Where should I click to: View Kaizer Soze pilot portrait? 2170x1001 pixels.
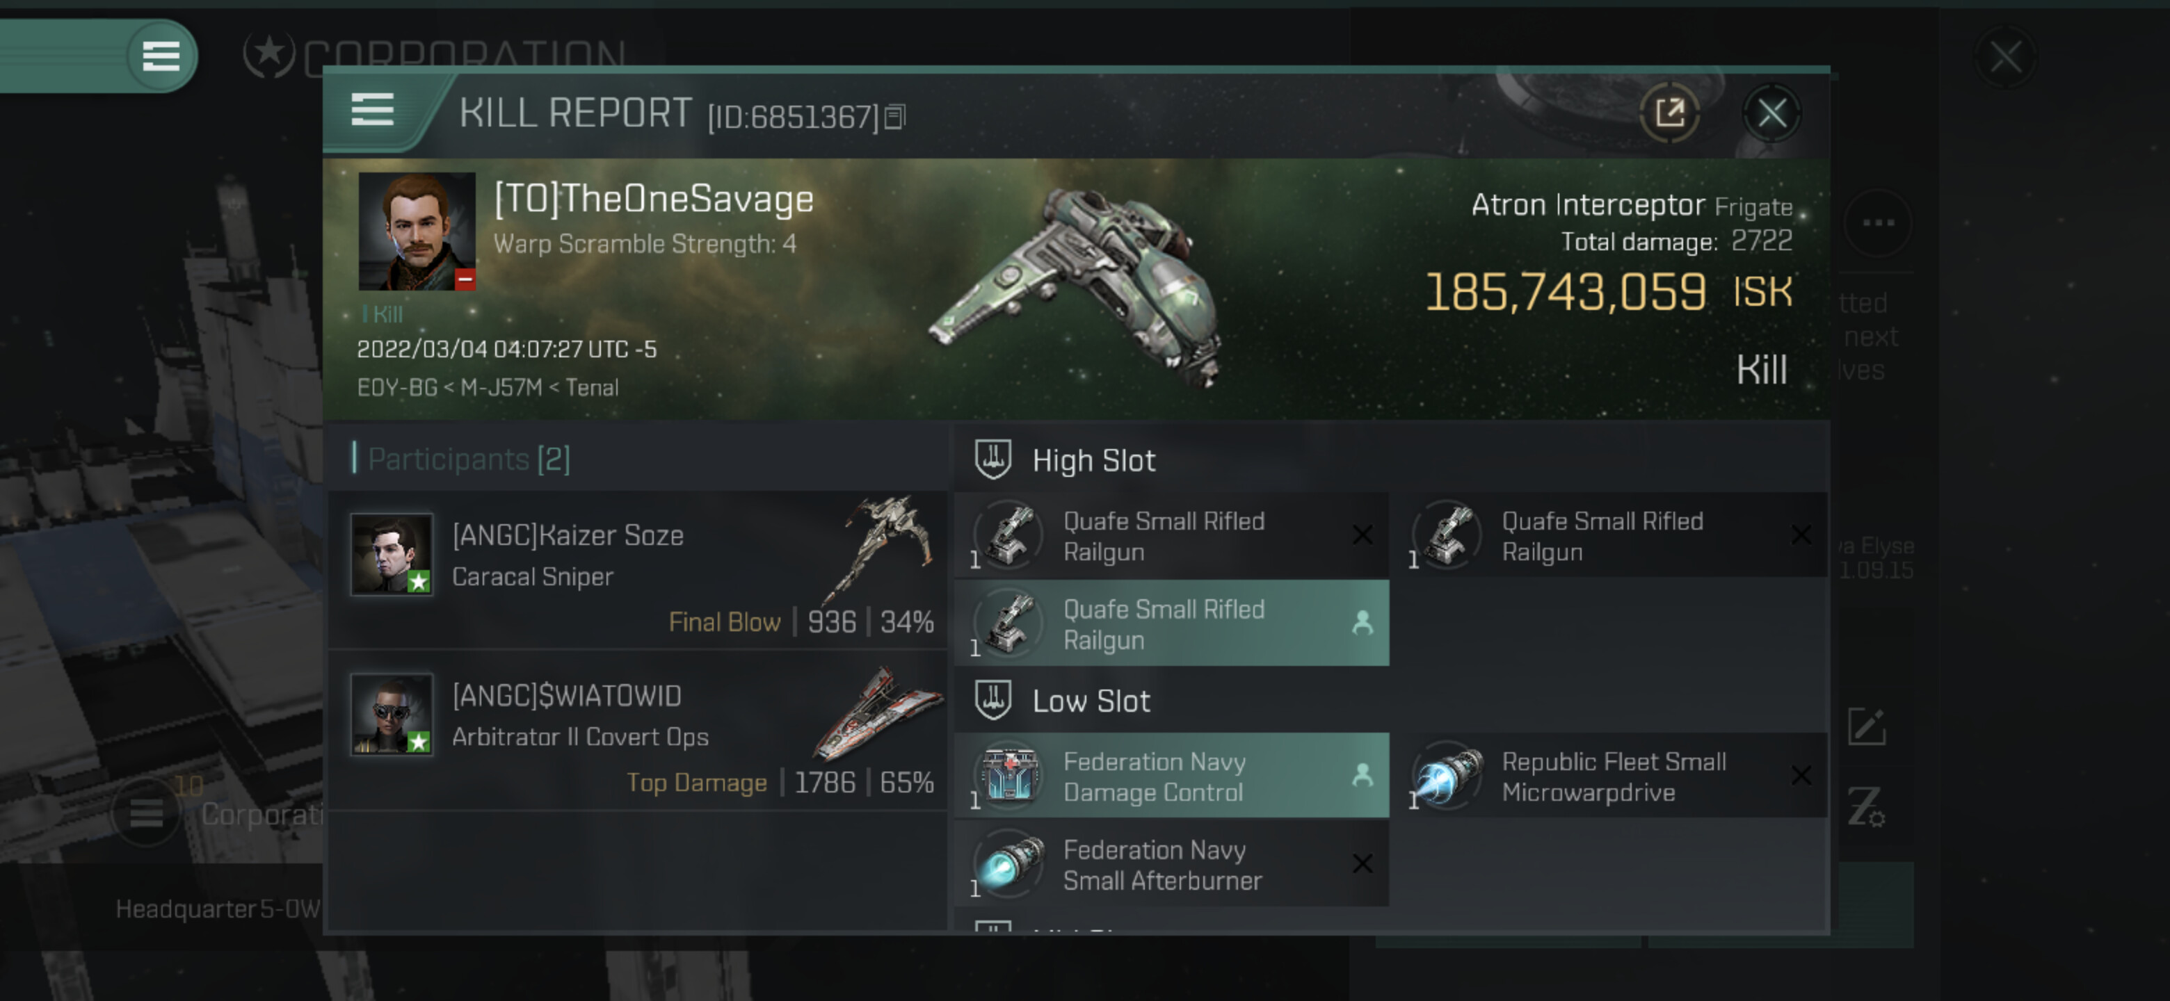point(392,554)
